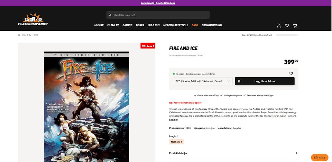The height and width of the screenshot is (162, 332).
Task: Open the shopping cart icon in header
Action: tap(295, 26)
